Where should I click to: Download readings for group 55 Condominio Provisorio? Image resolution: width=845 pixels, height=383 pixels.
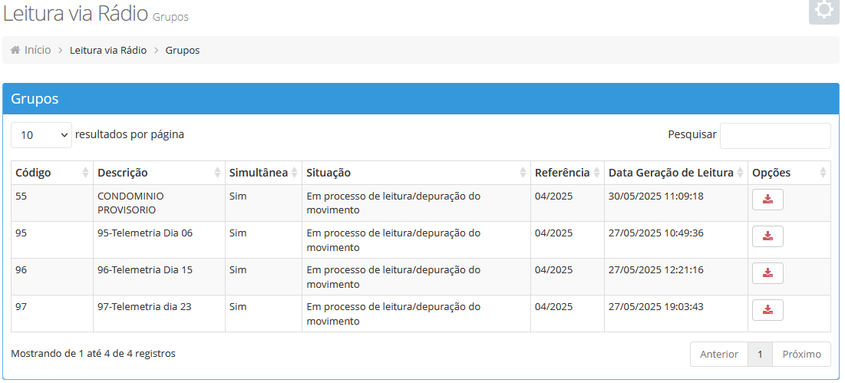pos(767,200)
